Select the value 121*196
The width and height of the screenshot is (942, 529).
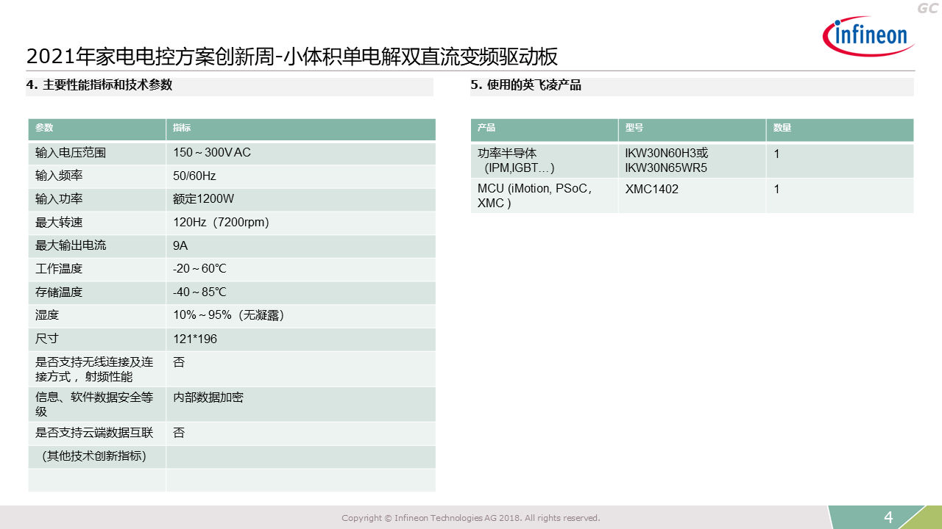[195, 340]
